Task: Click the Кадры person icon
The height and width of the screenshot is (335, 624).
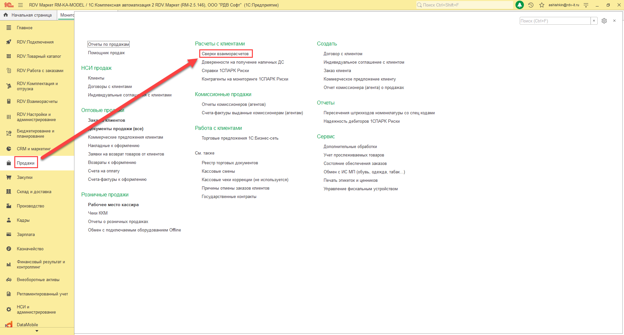Action: point(9,220)
